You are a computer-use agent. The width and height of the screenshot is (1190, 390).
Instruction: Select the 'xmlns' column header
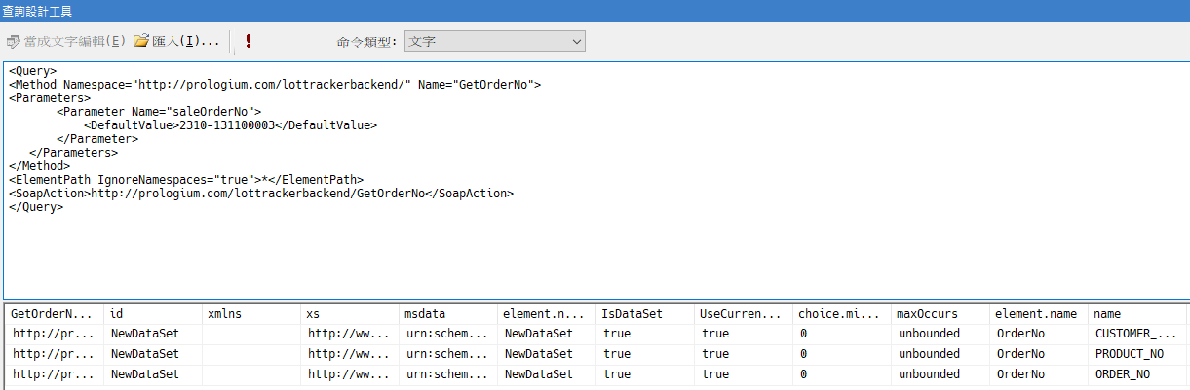[250, 314]
